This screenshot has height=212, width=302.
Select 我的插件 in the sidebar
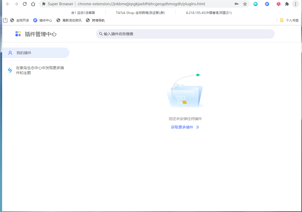point(35,53)
